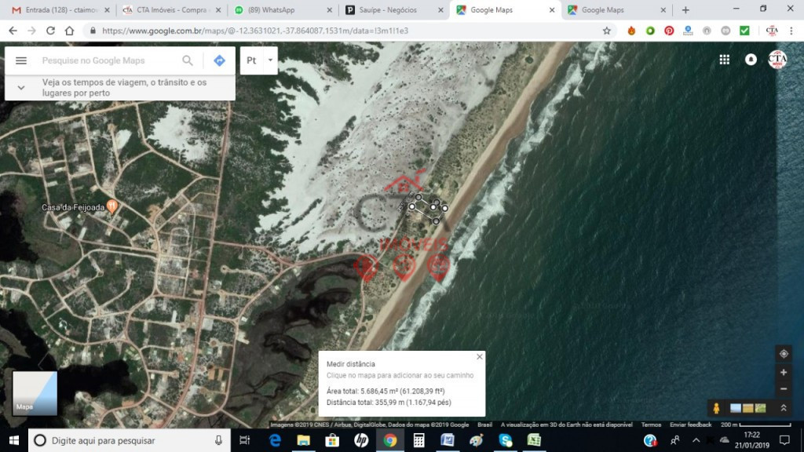The height and width of the screenshot is (452, 804).
Task: Close the Medir distância popup
Action: point(479,356)
